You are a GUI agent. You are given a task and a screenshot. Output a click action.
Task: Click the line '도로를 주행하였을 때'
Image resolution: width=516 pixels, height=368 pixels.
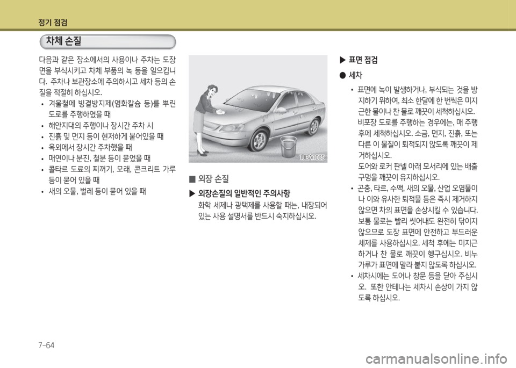point(80,114)
